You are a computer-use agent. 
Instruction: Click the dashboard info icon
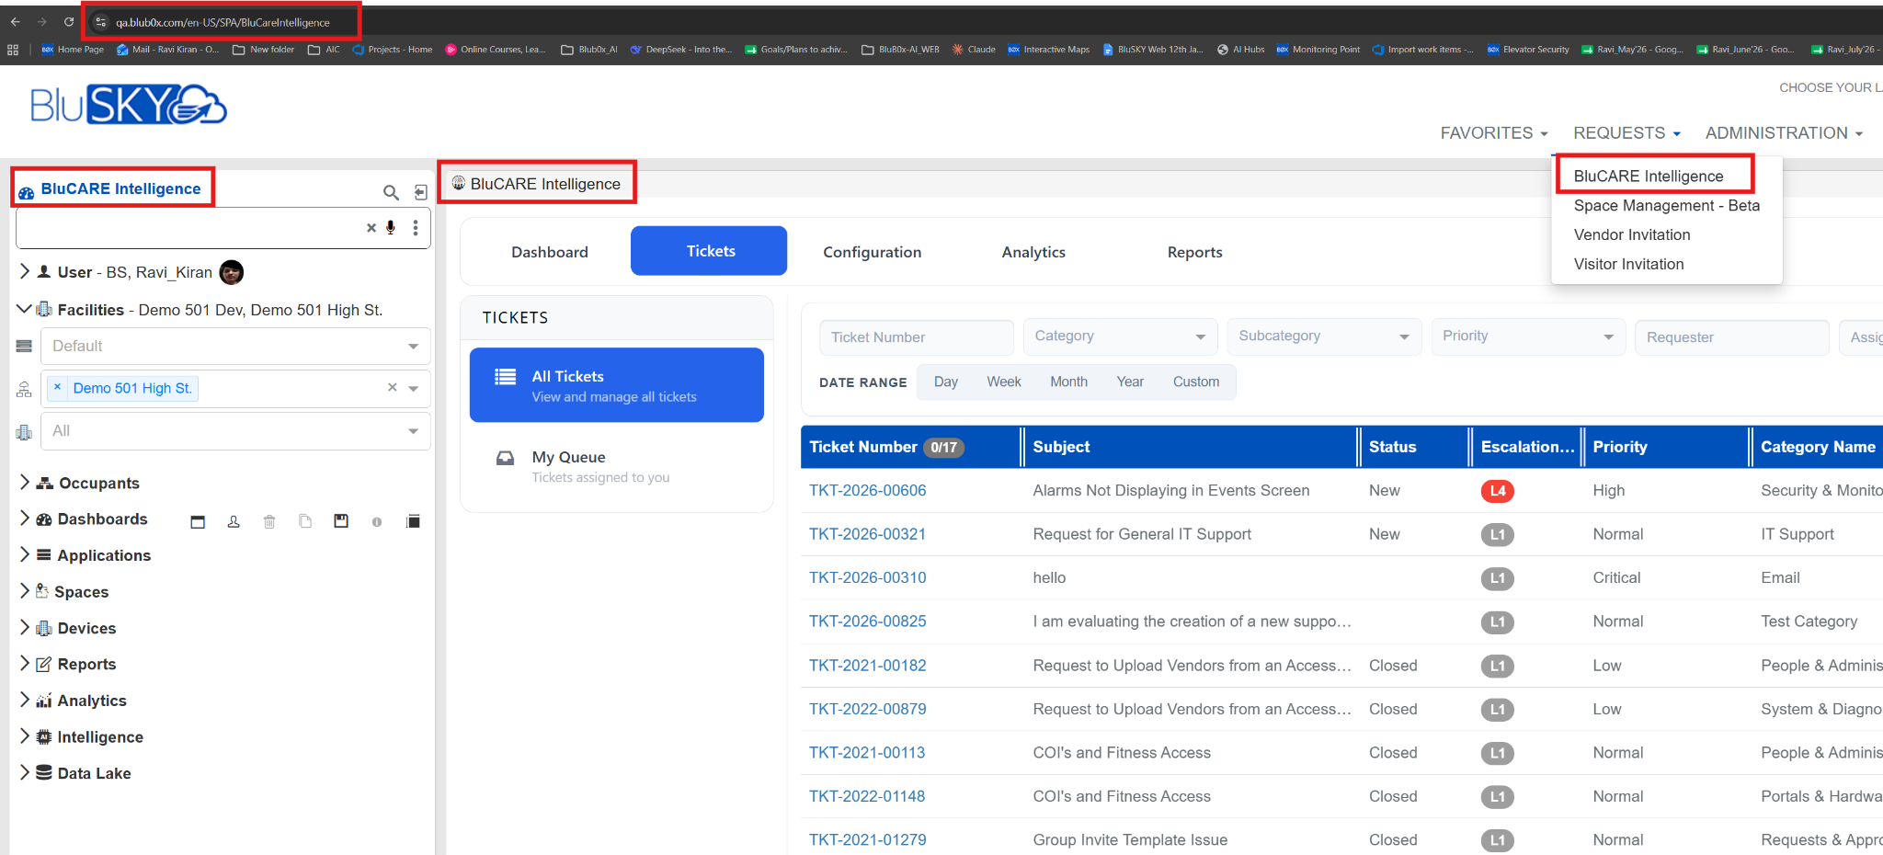pos(377,522)
